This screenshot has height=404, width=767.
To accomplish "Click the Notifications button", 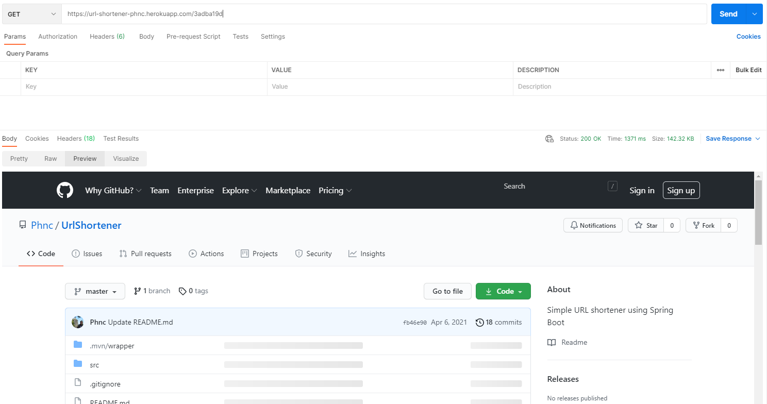I will [x=593, y=225].
